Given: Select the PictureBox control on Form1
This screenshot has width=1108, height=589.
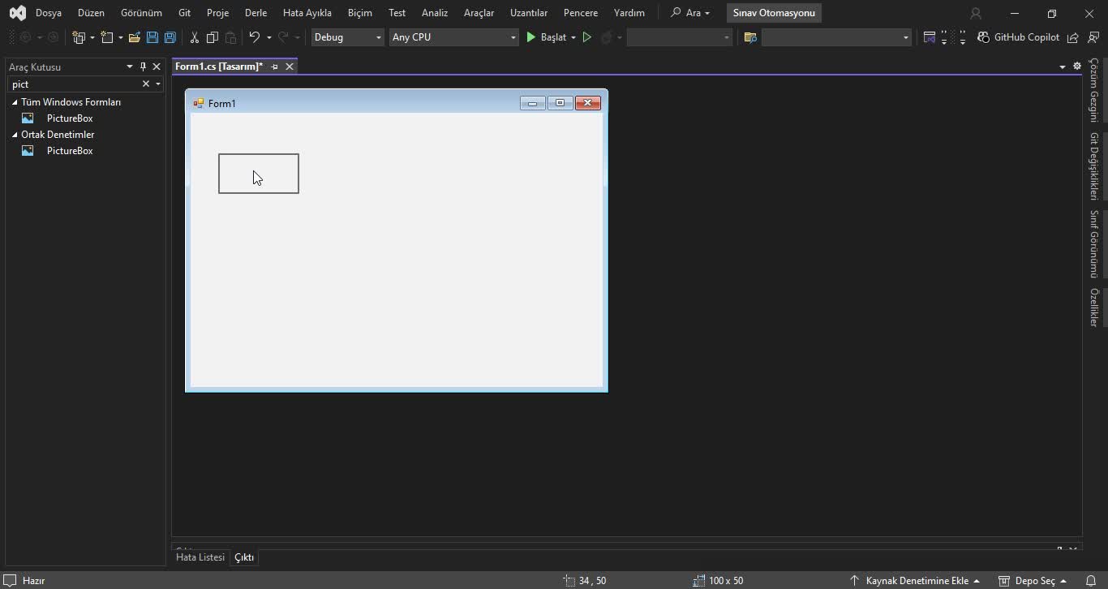Looking at the screenshot, I should tap(259, 174).
